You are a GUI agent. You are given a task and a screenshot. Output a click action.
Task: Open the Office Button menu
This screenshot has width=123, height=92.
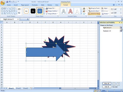point(2,3)
